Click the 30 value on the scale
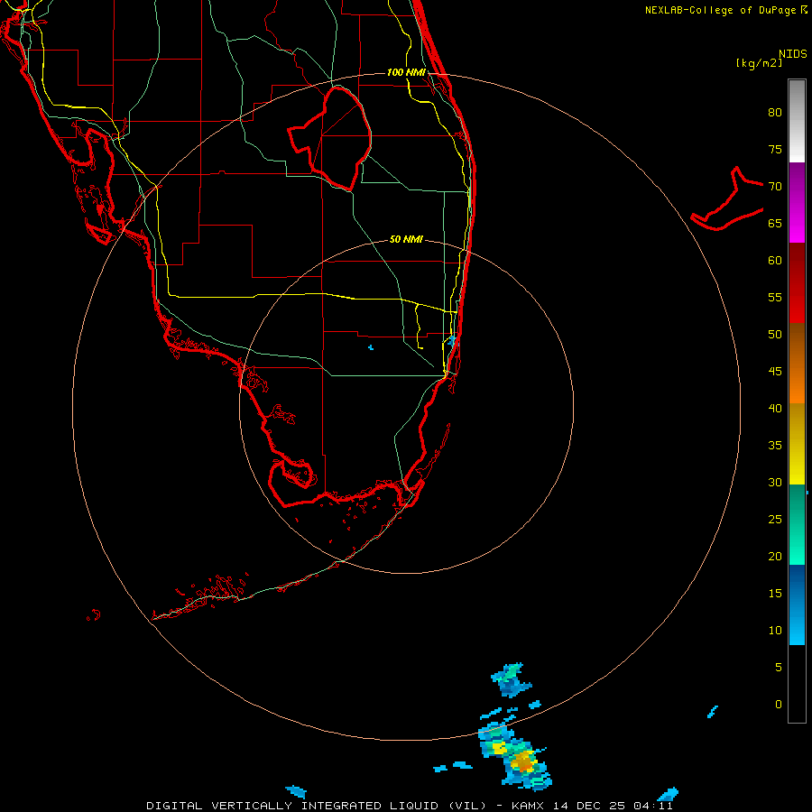This screenshot has height=812, width=812. (775, 483)
